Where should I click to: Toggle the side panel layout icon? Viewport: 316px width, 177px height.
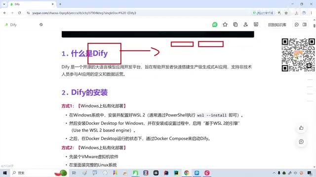pos(305,25)
